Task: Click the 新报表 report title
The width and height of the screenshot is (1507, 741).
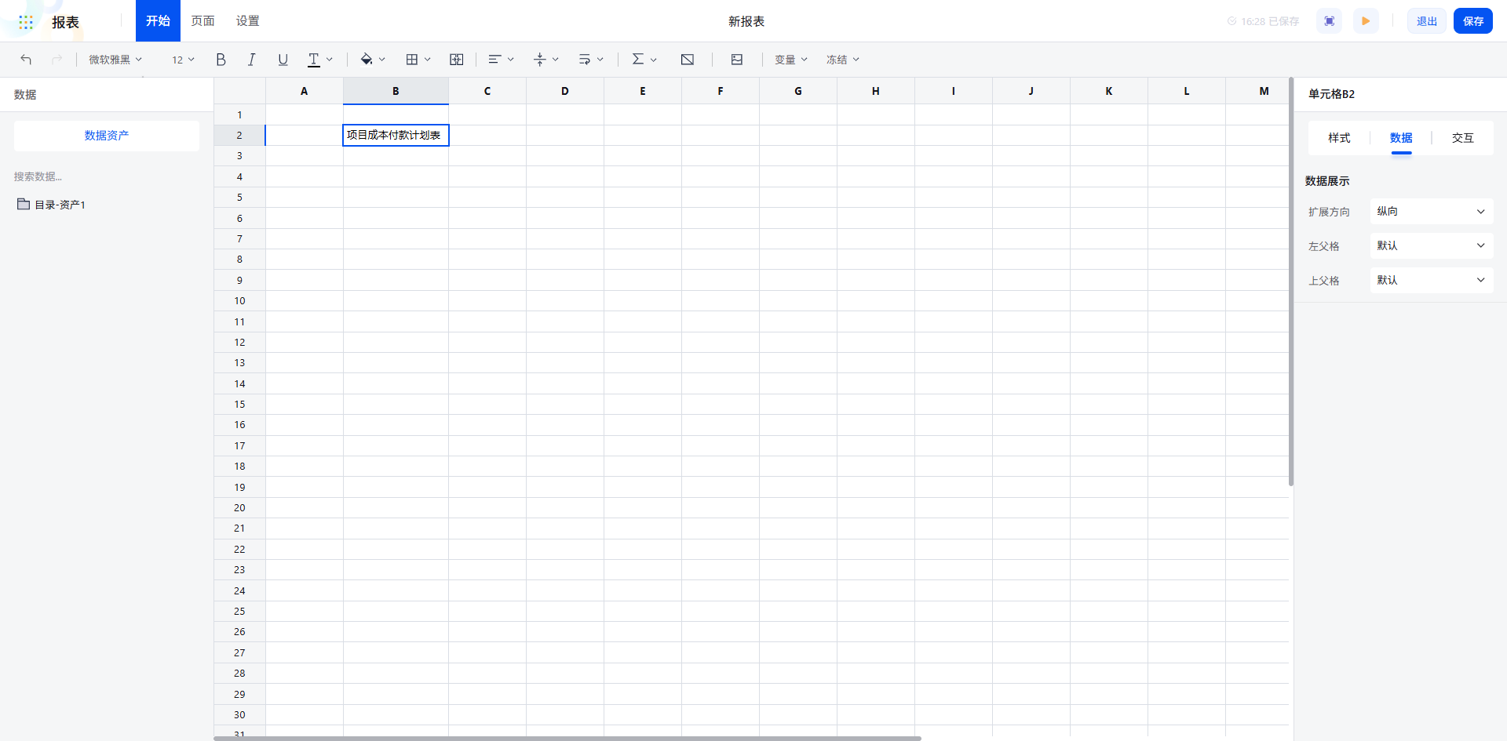Action: [x=746, y=21]
